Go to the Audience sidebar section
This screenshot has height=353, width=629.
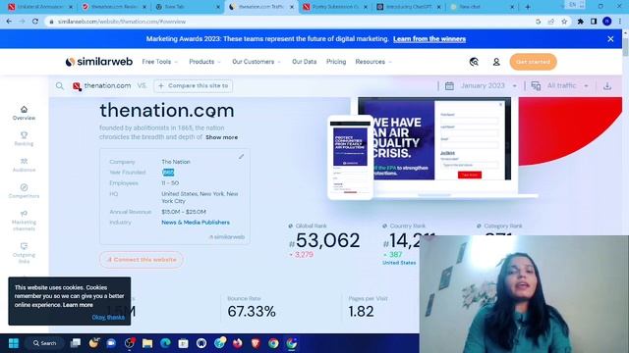(24, 165)
